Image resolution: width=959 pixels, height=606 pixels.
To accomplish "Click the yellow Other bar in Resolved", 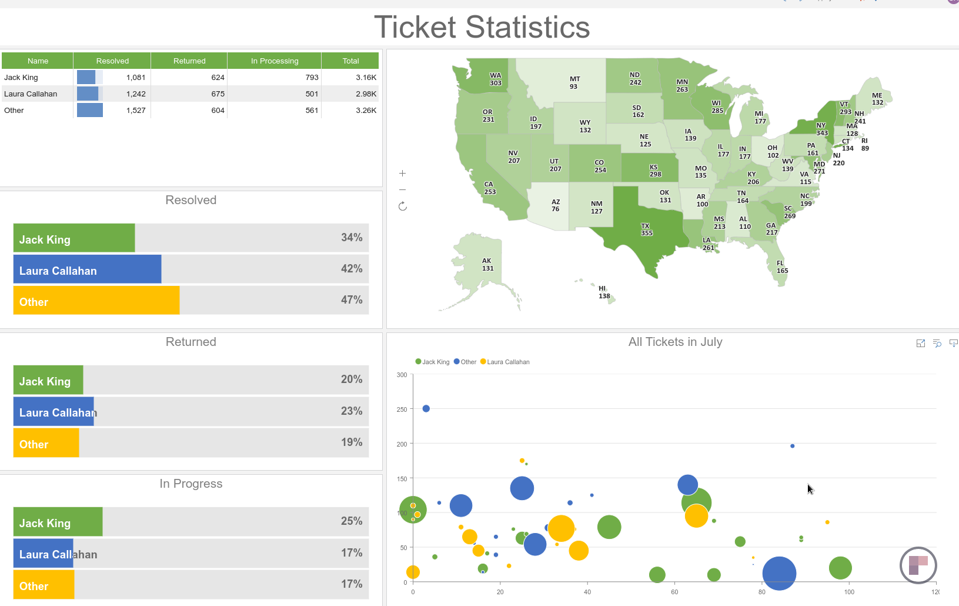I will pyautogui.click(x=96, y=300).
